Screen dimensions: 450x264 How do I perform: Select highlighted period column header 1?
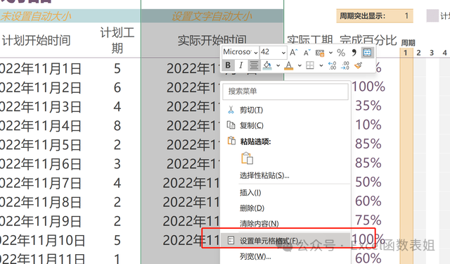pos(406,53)
